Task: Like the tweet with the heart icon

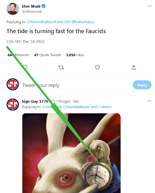Action: [97, 67]
